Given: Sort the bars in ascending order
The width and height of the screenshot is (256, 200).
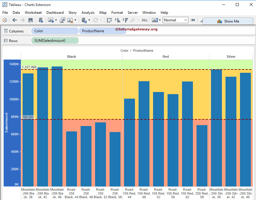Looking at the screenshot, I should [x=117, y=20].
